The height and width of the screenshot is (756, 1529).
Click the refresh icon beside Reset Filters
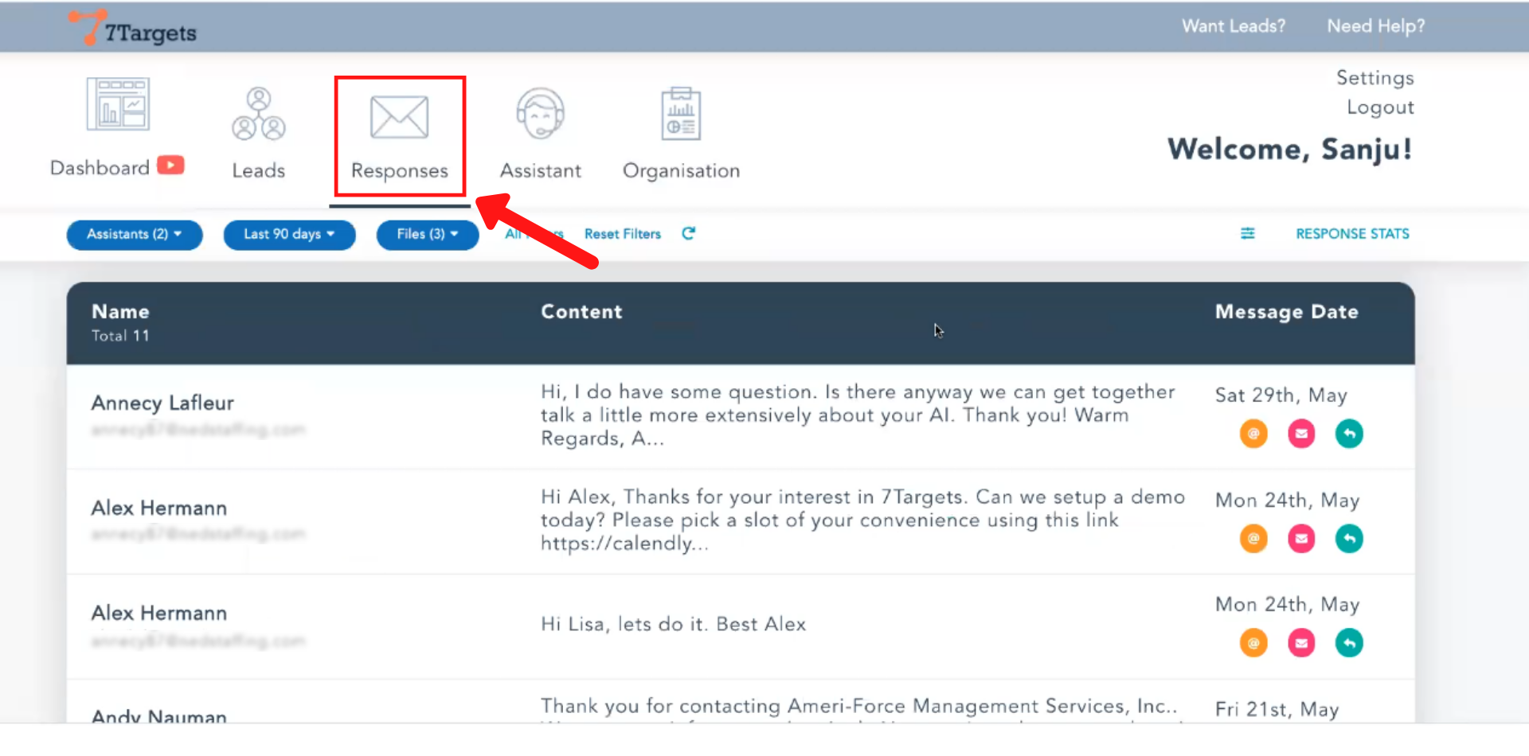point(689,233)
